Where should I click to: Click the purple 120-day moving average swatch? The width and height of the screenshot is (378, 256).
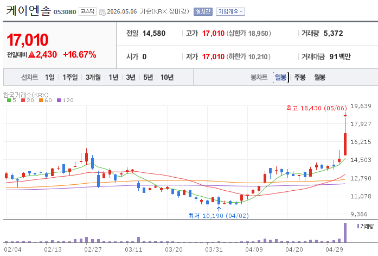coord(59,100)
